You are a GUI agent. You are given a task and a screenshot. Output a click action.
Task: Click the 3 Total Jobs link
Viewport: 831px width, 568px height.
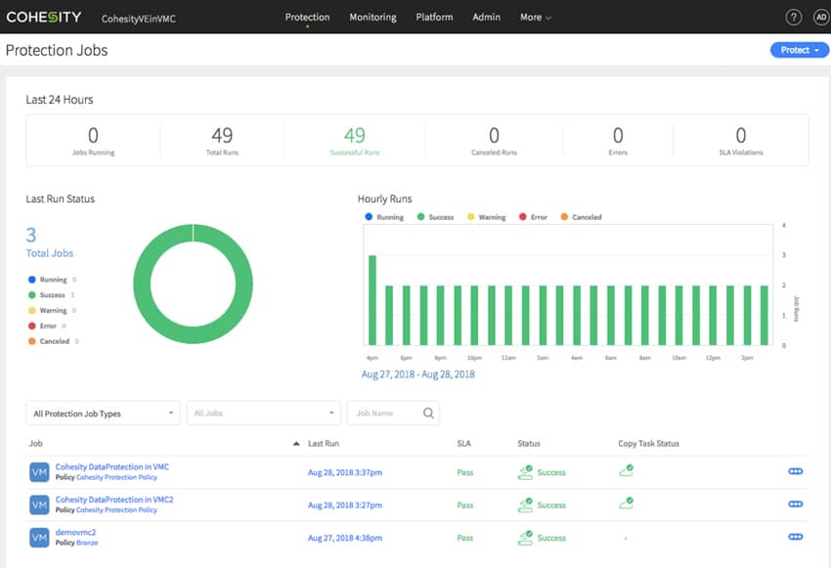coord(49,242)
